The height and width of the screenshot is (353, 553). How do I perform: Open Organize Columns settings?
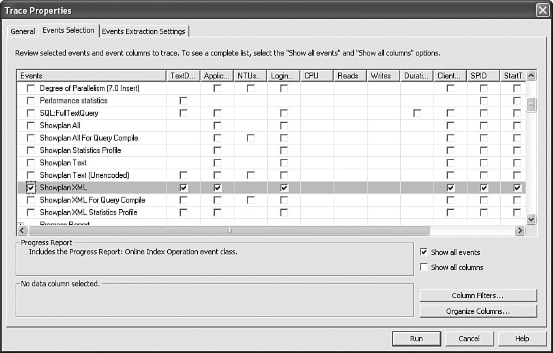478,311
